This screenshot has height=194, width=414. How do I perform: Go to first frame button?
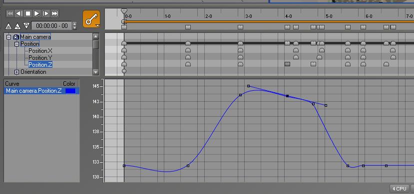[10, 13]
